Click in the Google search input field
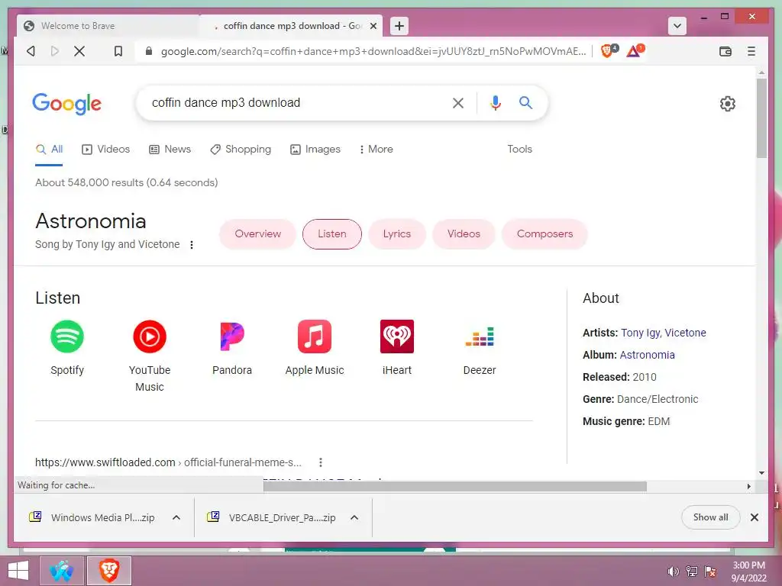Screen dimensions: 782x586 point(294,103)
